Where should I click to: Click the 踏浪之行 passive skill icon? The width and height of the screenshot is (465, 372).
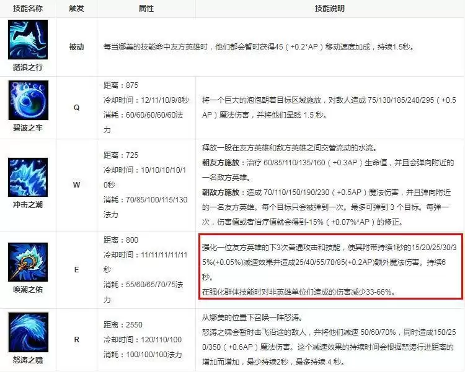coord(28,40)
